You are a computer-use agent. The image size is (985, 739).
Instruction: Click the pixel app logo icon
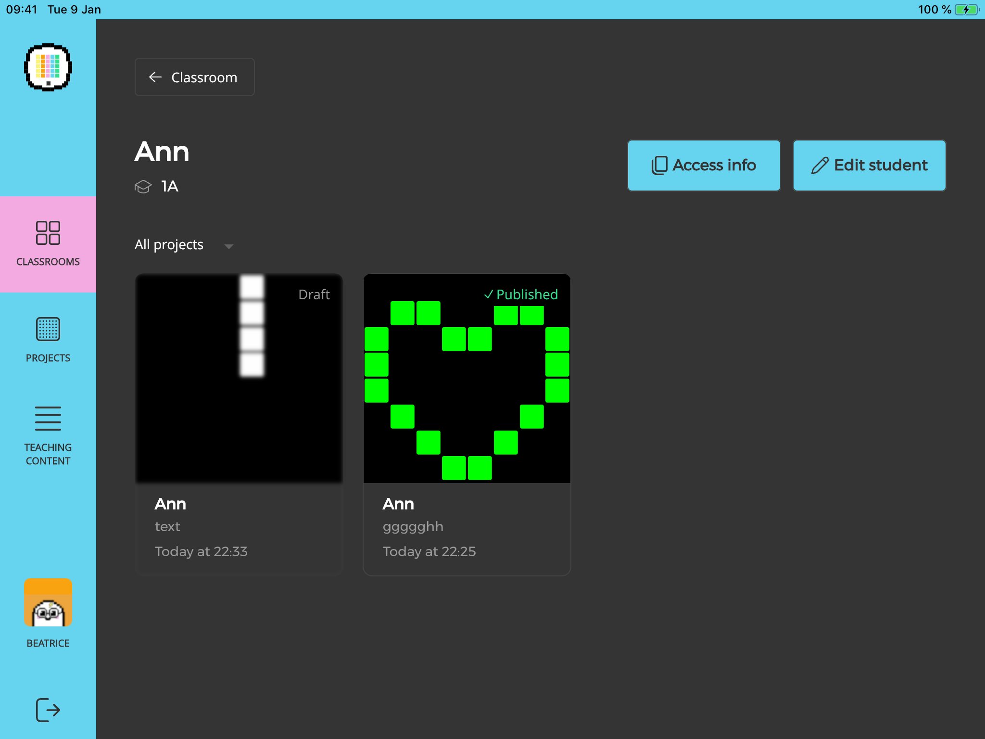48,67
